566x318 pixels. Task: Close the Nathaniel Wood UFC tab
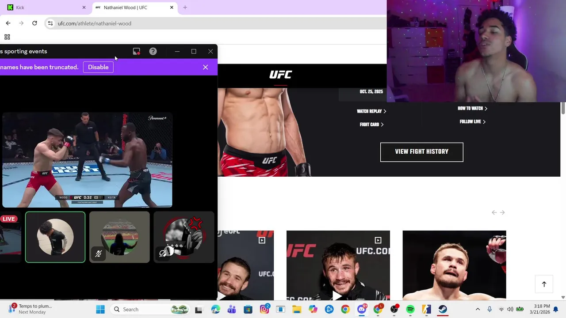(x=172, y=8)
